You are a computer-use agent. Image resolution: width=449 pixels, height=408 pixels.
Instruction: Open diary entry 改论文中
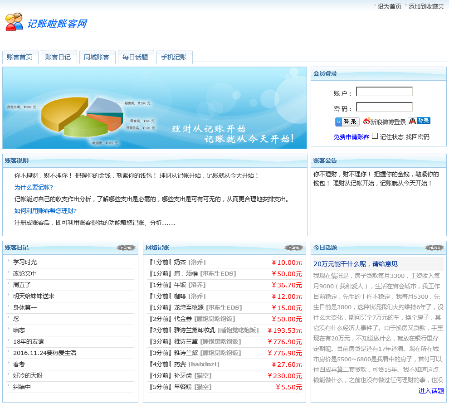click(x=25, y=273)
